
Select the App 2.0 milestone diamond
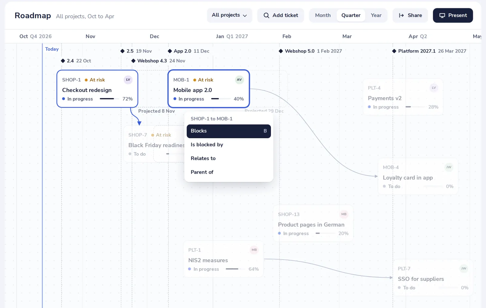pyautogui.click(x=170, y=51)
